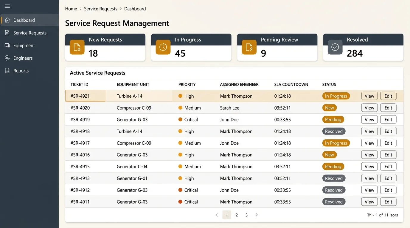410x228 pixels.
Task: Click the Pending status badge of #SR-4919
Action: point(333,120)
